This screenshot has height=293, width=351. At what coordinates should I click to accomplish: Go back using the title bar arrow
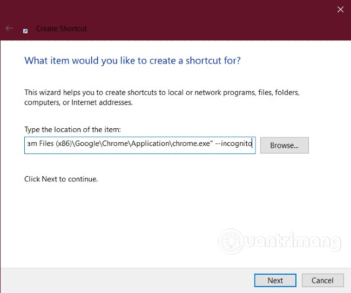point(9,29)
